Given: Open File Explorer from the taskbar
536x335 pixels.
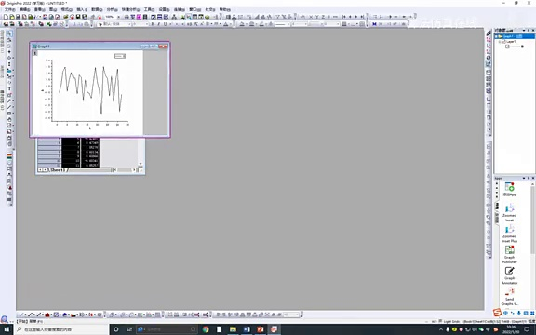Looking at the screenshot, I should coord(233,329).
